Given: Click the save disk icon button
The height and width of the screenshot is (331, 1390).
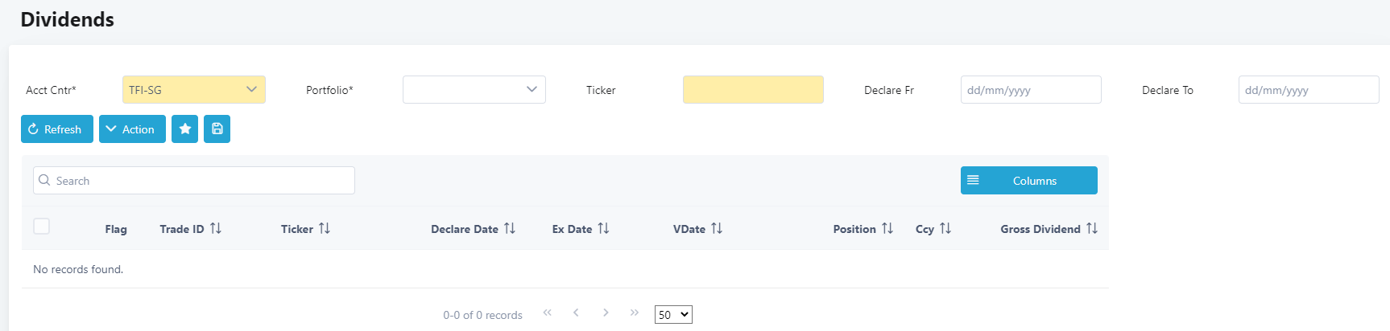Looking at the screenshot, I should 217,129.
